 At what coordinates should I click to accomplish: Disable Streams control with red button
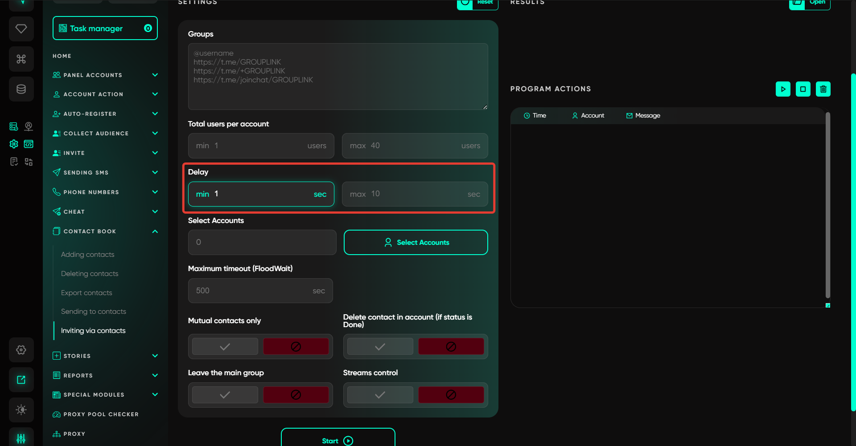tap(451, 395)
